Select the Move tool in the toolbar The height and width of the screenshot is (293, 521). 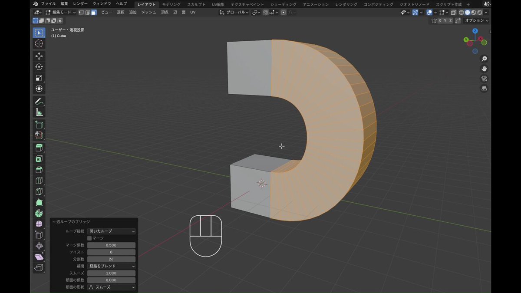tap(39, 56)
